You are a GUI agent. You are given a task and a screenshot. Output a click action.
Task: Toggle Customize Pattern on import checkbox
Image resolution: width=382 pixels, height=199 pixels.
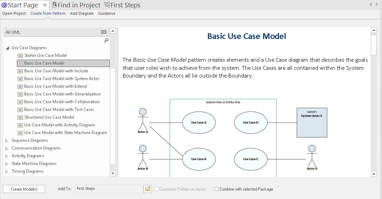(x=157, y=189)
